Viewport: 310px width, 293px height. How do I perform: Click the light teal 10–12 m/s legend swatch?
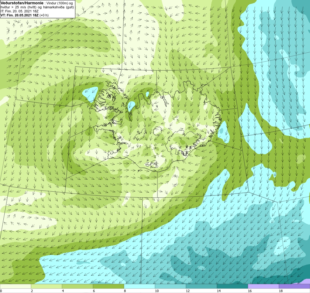pyautogui.click(x=170, y=286)
